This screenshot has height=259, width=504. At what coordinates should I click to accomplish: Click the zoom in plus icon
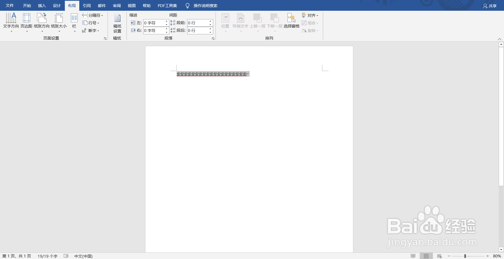(488, 256)
